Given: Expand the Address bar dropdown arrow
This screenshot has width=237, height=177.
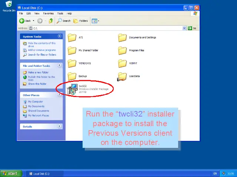Looking at the screenshot, I should click(184, 28).
